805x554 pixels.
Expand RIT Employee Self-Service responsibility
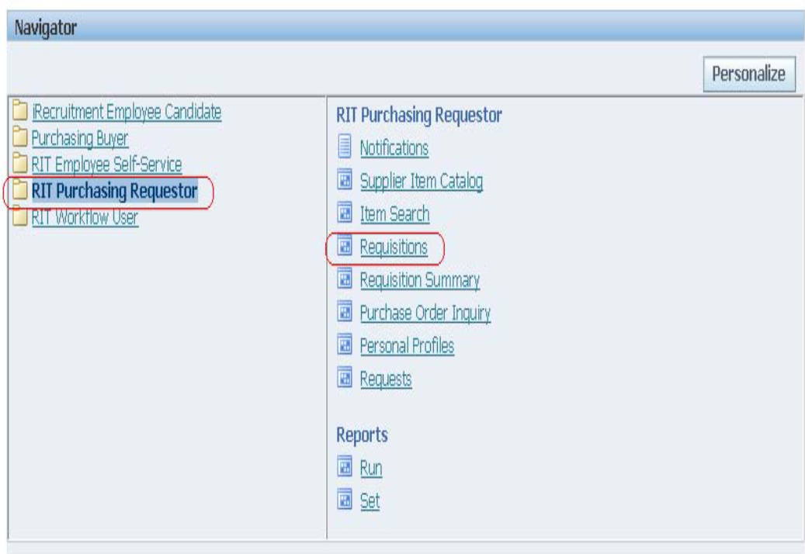(106, 164)
